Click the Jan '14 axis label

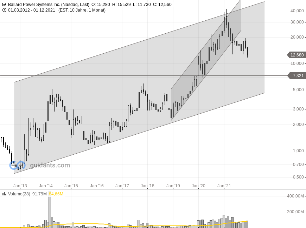46,186
